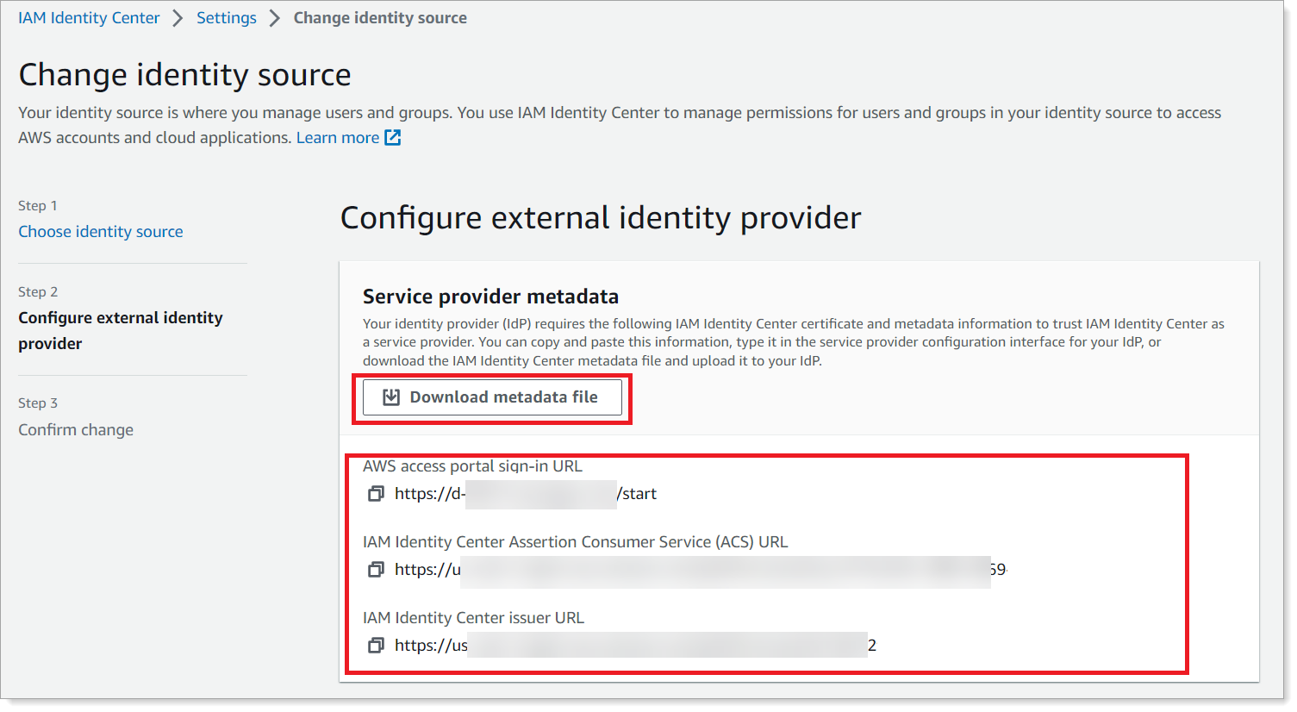Open the external link icon beside Learn more

[x=394, y=136]
